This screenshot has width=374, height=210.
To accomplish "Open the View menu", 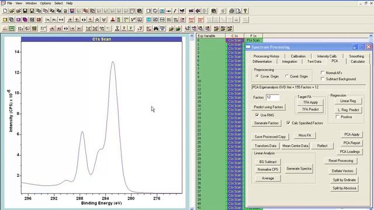I will [19, 3].
